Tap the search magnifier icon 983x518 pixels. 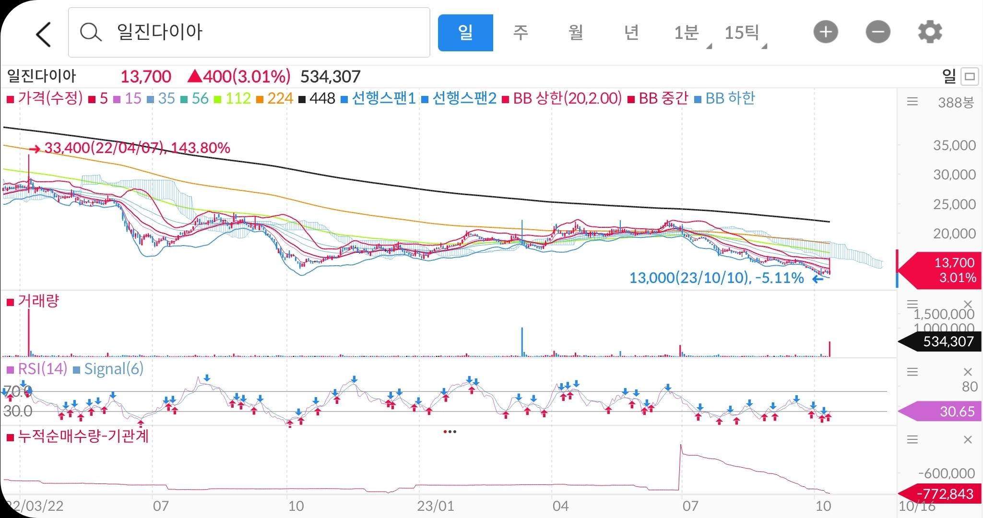pyautogui.click(x=90, y=33)
